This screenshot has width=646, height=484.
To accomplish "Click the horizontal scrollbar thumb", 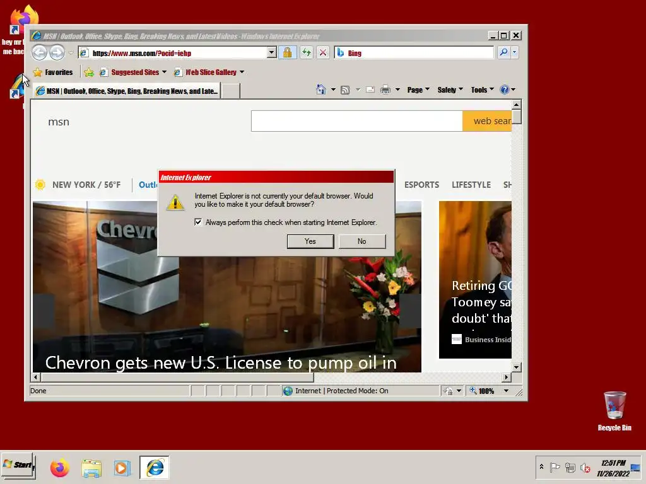I will point(177,377).
